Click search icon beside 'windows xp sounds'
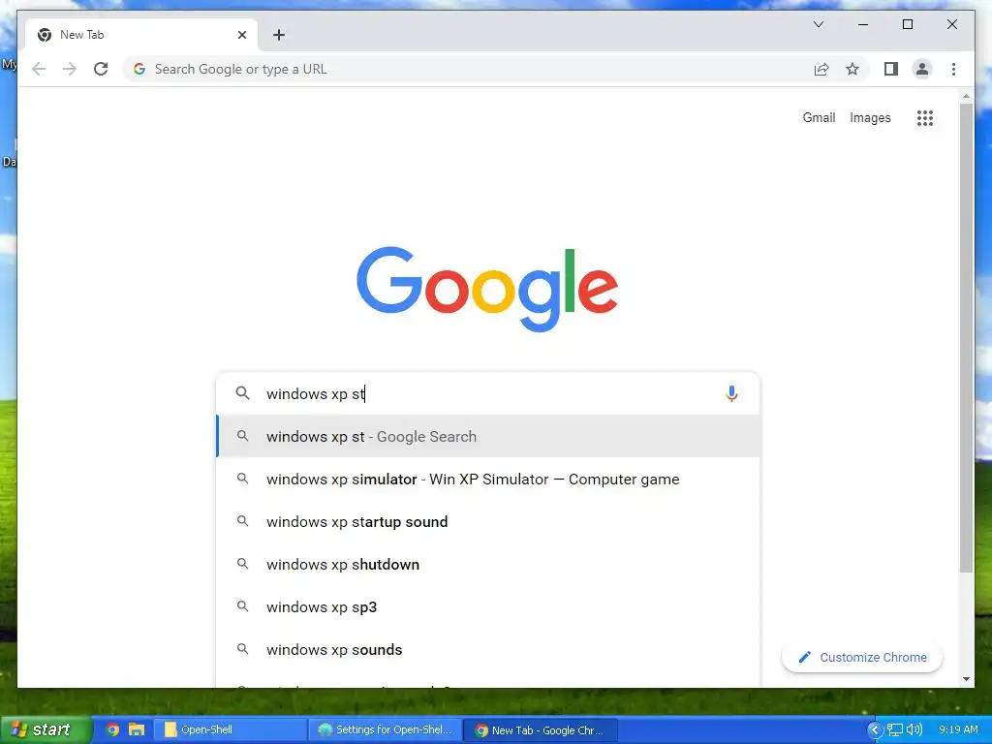Screen dimensions: 992x744 [x=242, y=649]
